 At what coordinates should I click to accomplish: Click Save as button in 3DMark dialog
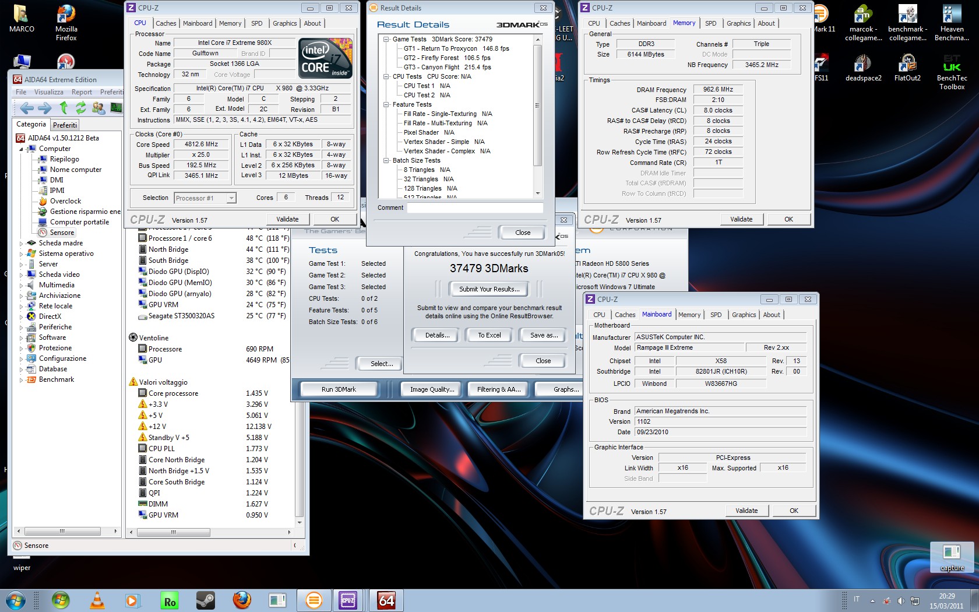tap(544, 335)
